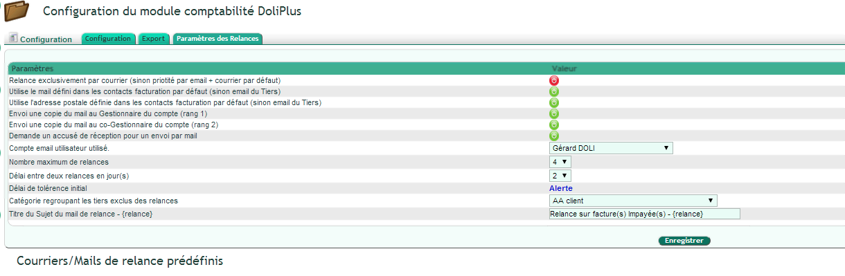Click the small Configuration document icon
Viewport: 845px width, 276px height.
pyautogui.click(x=12, y=38)
